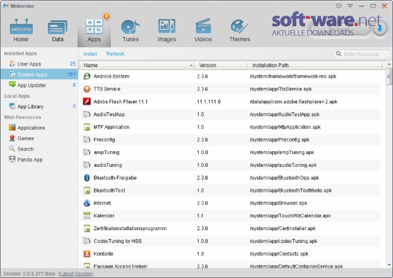The image size is (393, 278).
Task: Open the Videos section
Action: [x=203, y=31]
